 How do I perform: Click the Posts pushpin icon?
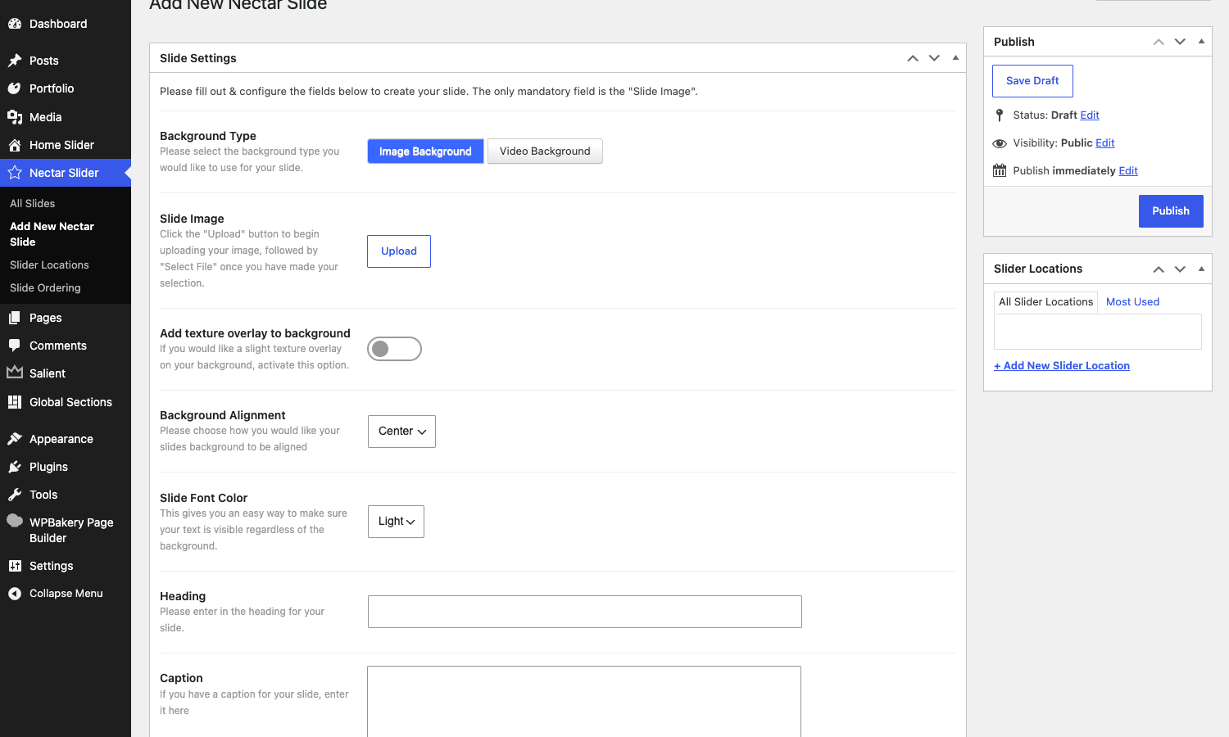[x=15, y=61]
